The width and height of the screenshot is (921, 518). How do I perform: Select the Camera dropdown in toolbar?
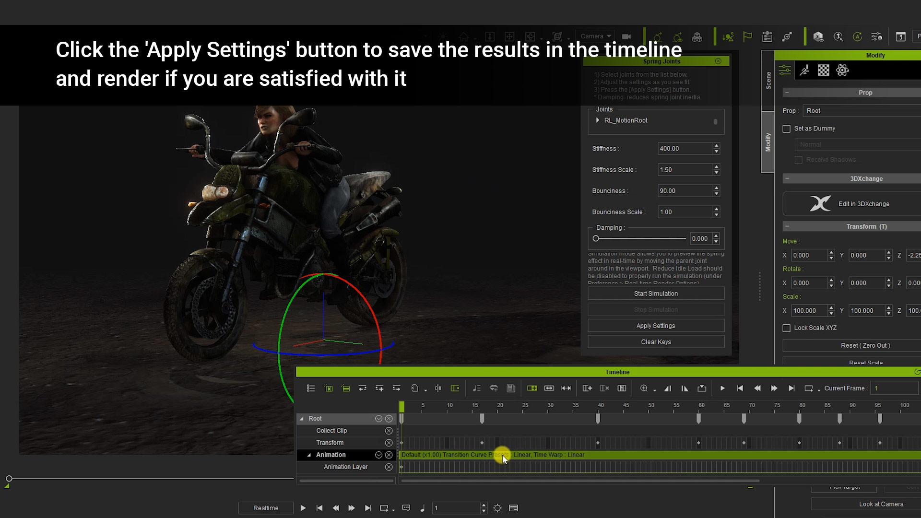click(x=595, y=36)
